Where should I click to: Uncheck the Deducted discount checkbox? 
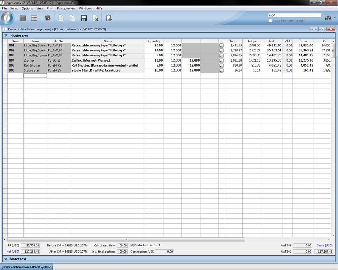tap(132, 245)
